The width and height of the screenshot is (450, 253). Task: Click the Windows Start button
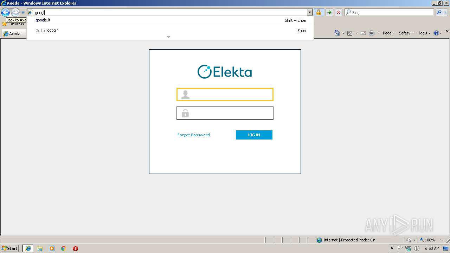pyautogui.click(x=10, y=248)
